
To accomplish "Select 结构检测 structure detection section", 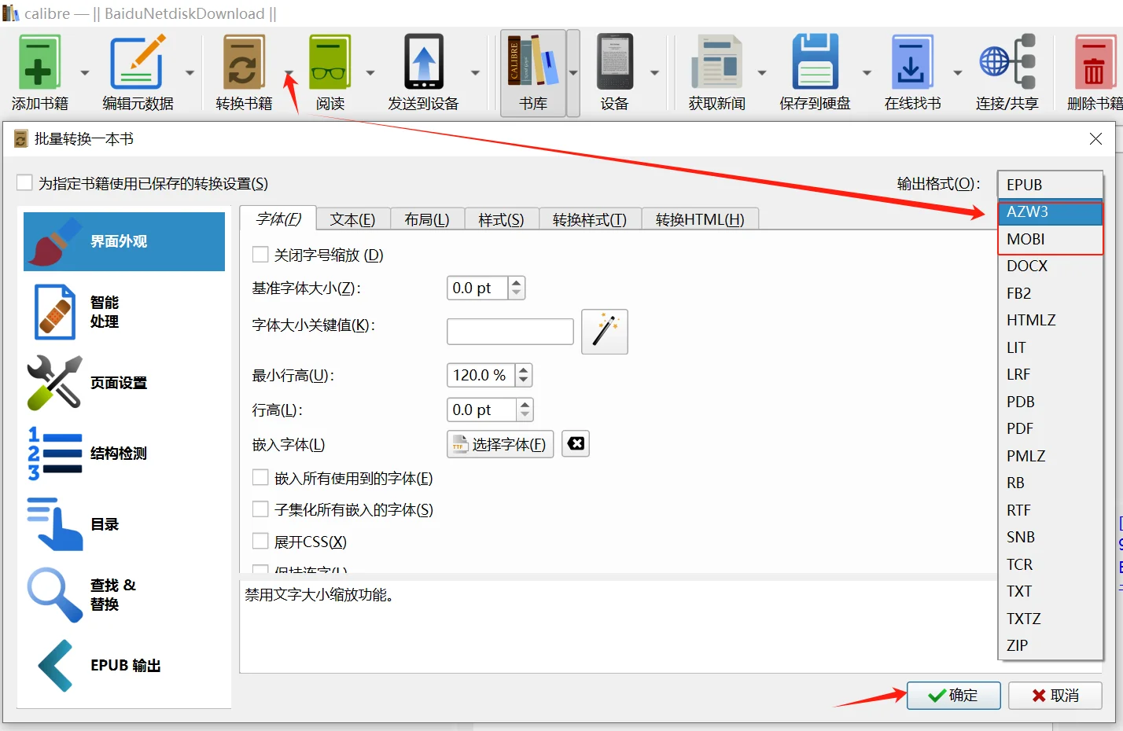I will [124, 454].
